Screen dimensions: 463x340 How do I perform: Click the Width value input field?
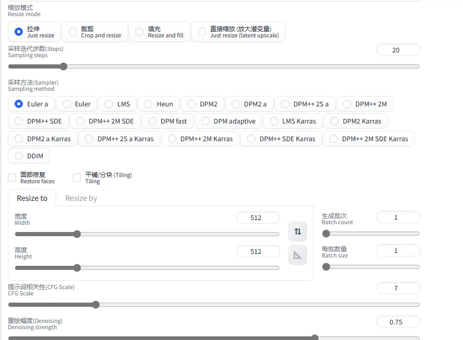[258, 218]
